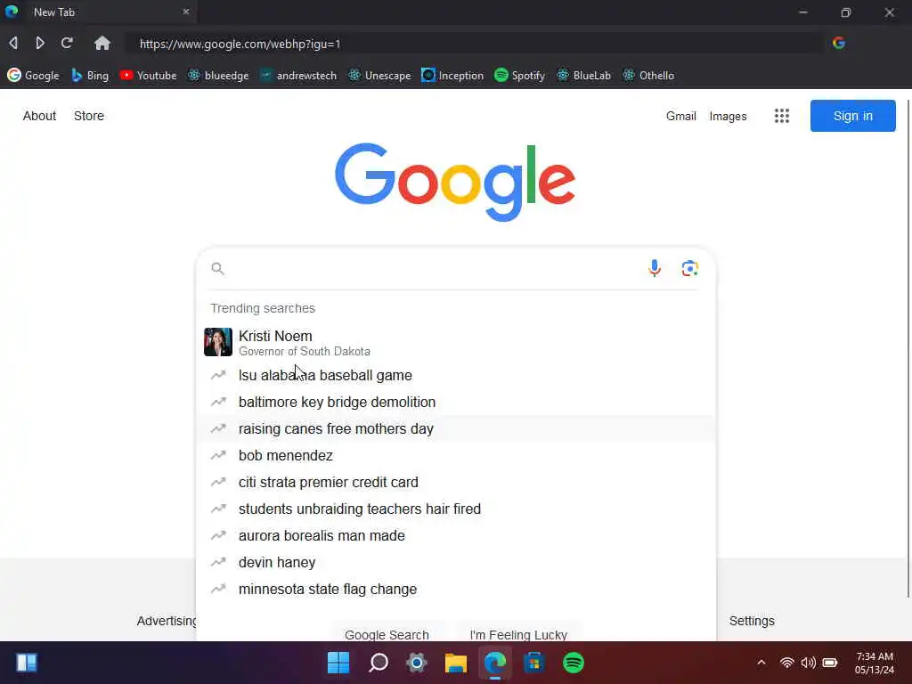Start voice search with microphone icon
Screen dimensions: 912x684
[x=655, y=268]
